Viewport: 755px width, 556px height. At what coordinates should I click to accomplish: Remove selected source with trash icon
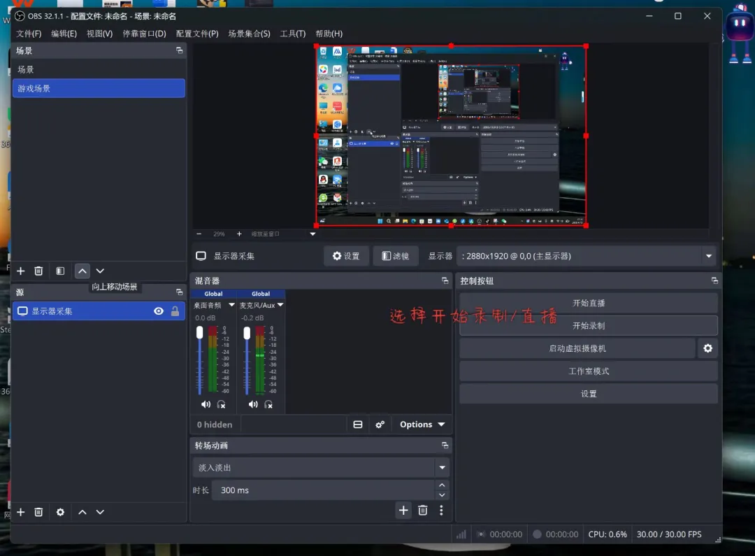coord(38,512)
